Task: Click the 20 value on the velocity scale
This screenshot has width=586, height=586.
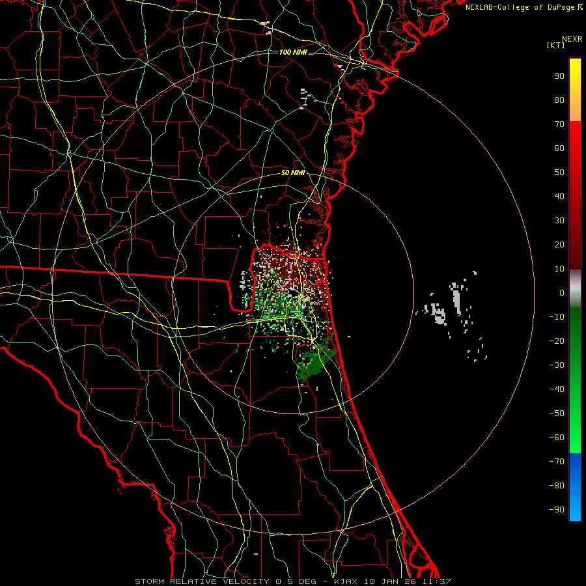Action: pos(559,244)
